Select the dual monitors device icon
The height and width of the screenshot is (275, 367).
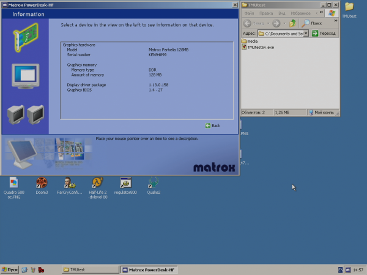tap(26, 114)
